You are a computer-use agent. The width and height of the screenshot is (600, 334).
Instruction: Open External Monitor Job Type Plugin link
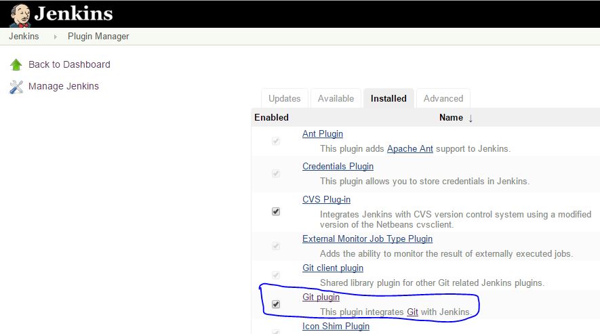[367, 238]
